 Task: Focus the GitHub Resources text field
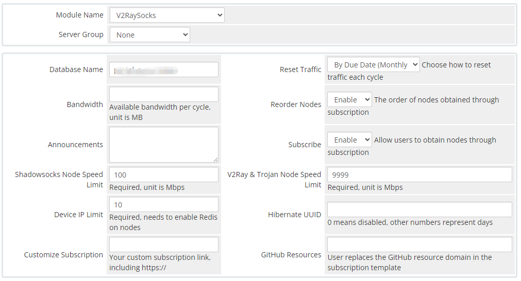pos(419,244)
